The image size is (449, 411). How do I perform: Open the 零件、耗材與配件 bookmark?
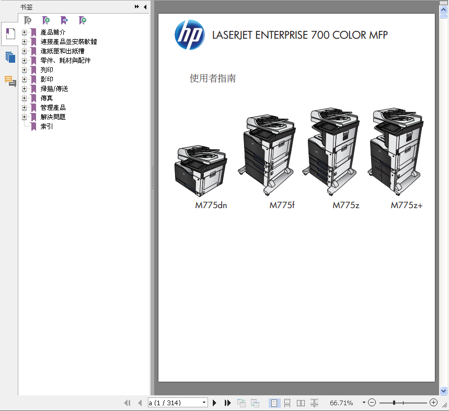point(65,61)
